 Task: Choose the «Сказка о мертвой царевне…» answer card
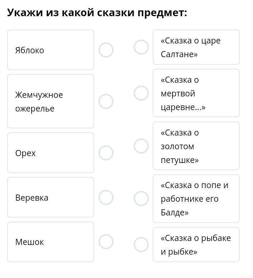coord(196,93)
